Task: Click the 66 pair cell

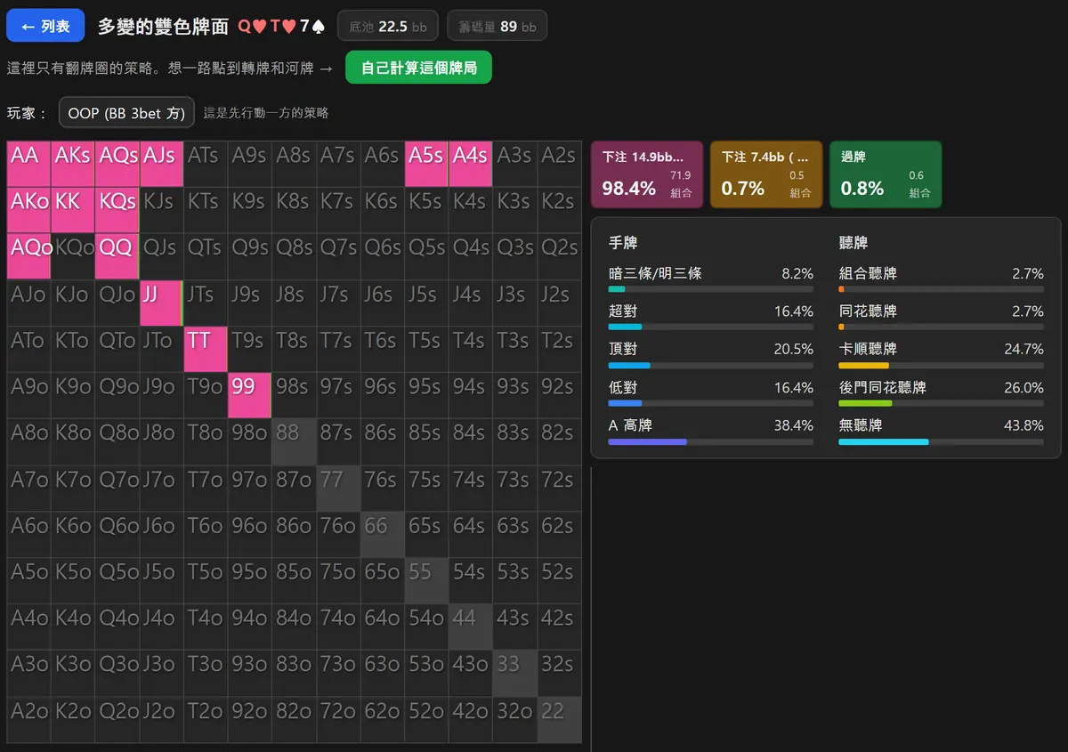Action: click(383, 534)
